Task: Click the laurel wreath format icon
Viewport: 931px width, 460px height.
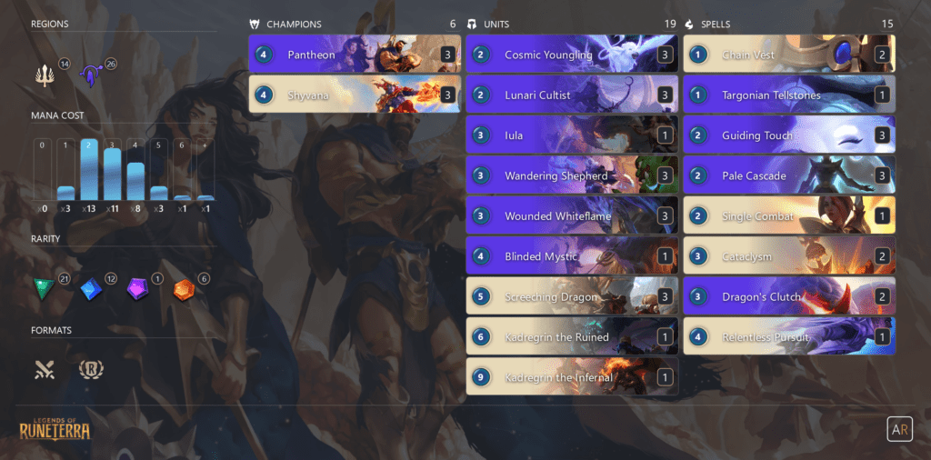Action: click(91, 369)
